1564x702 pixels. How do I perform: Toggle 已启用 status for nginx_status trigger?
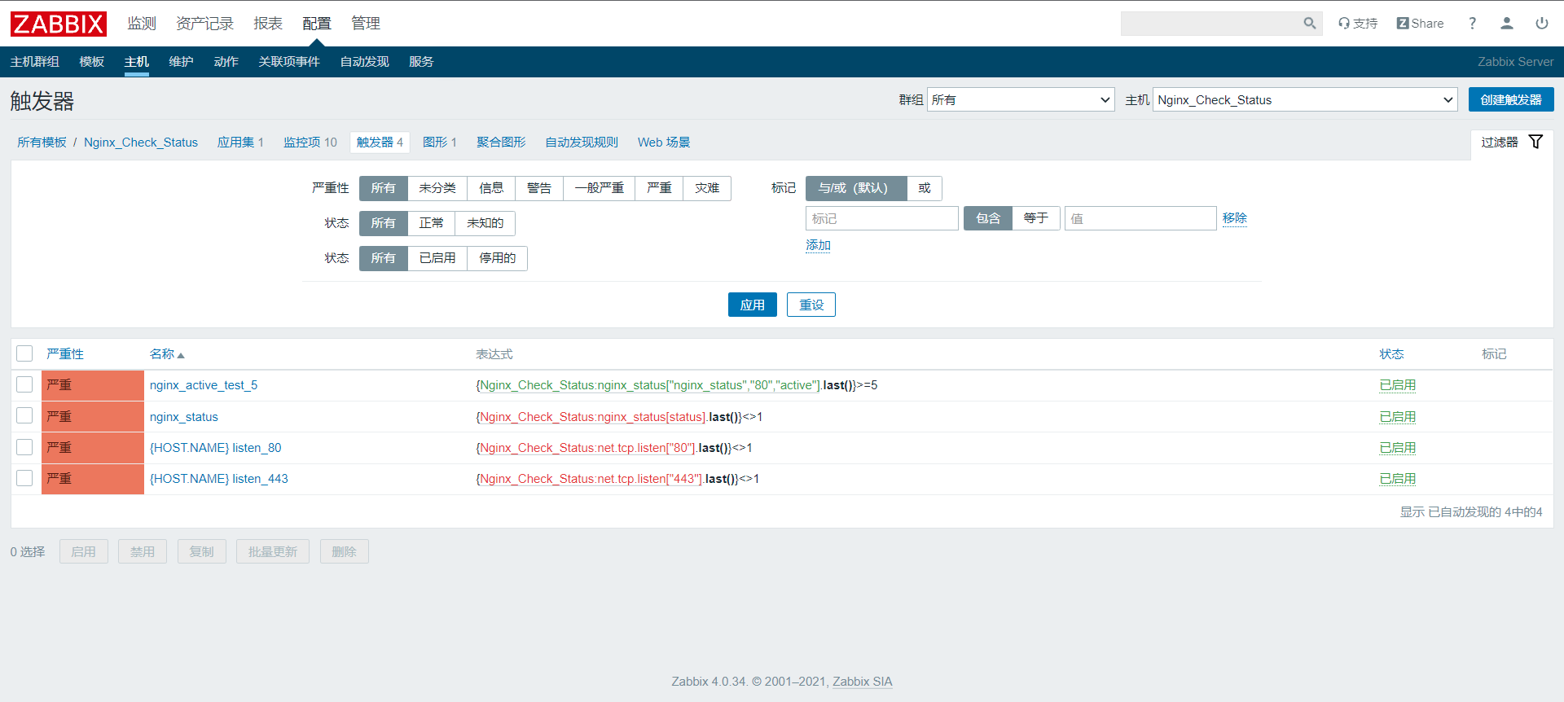point(1398,417)
